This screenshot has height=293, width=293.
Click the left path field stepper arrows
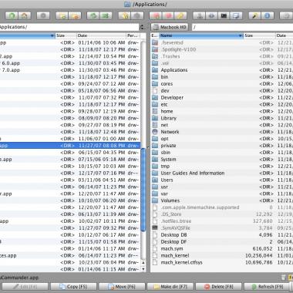coord(142,27)
